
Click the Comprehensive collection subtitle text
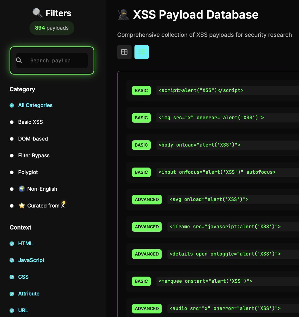click(204, 35)
